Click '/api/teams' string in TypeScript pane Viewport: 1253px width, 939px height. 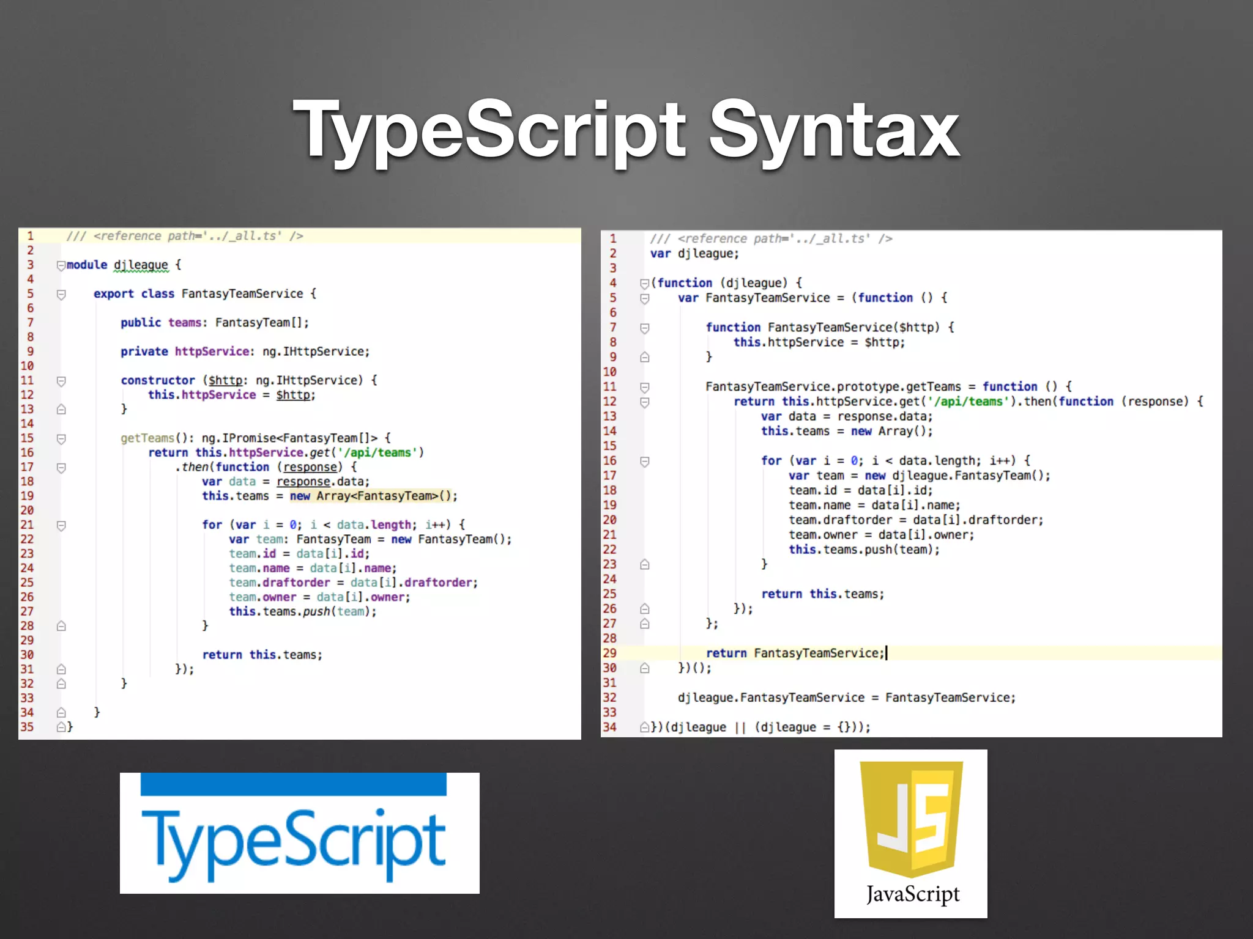(x=377, y=452)
